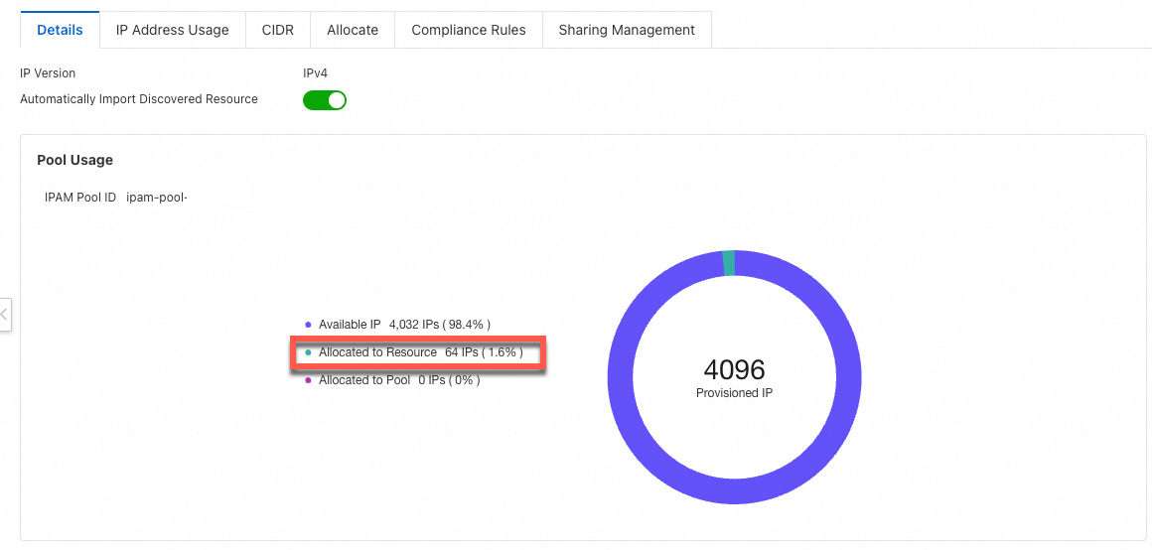Go to the Sharing Management tab

point(627,30)
